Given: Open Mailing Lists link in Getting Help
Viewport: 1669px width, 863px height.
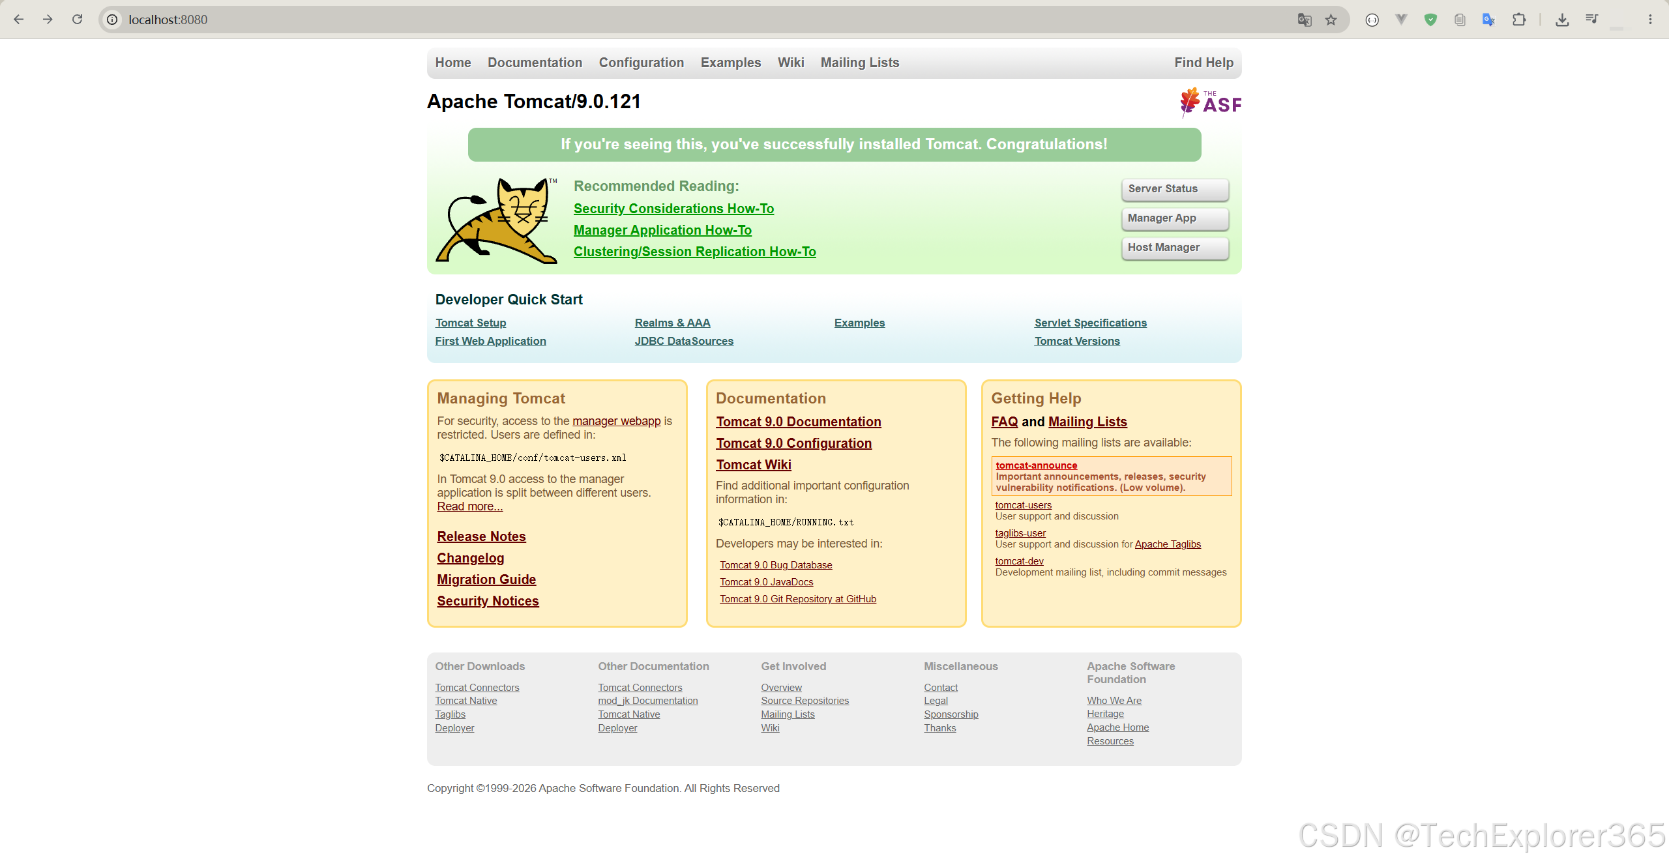Looking at the screenshot, I should 1087,422.
